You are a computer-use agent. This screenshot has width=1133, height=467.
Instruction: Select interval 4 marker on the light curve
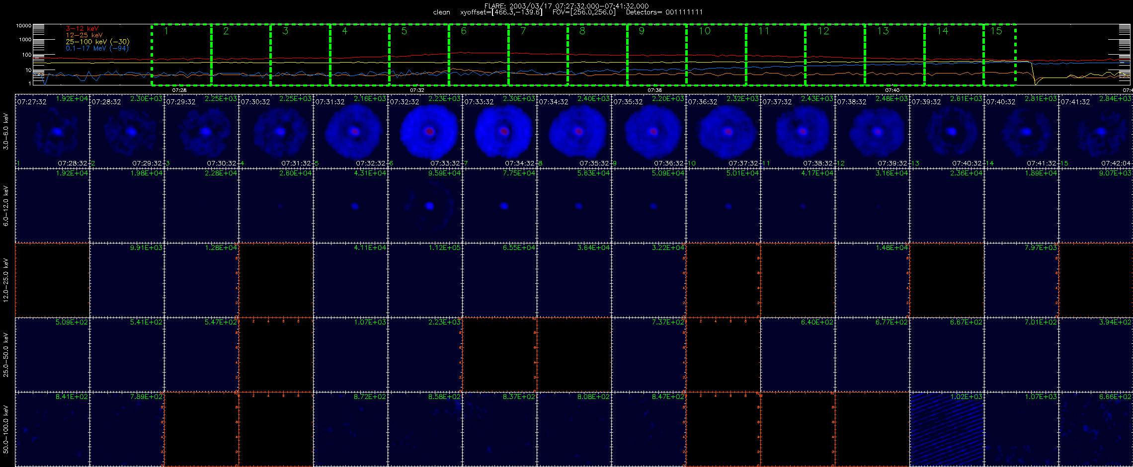[345, 31]
